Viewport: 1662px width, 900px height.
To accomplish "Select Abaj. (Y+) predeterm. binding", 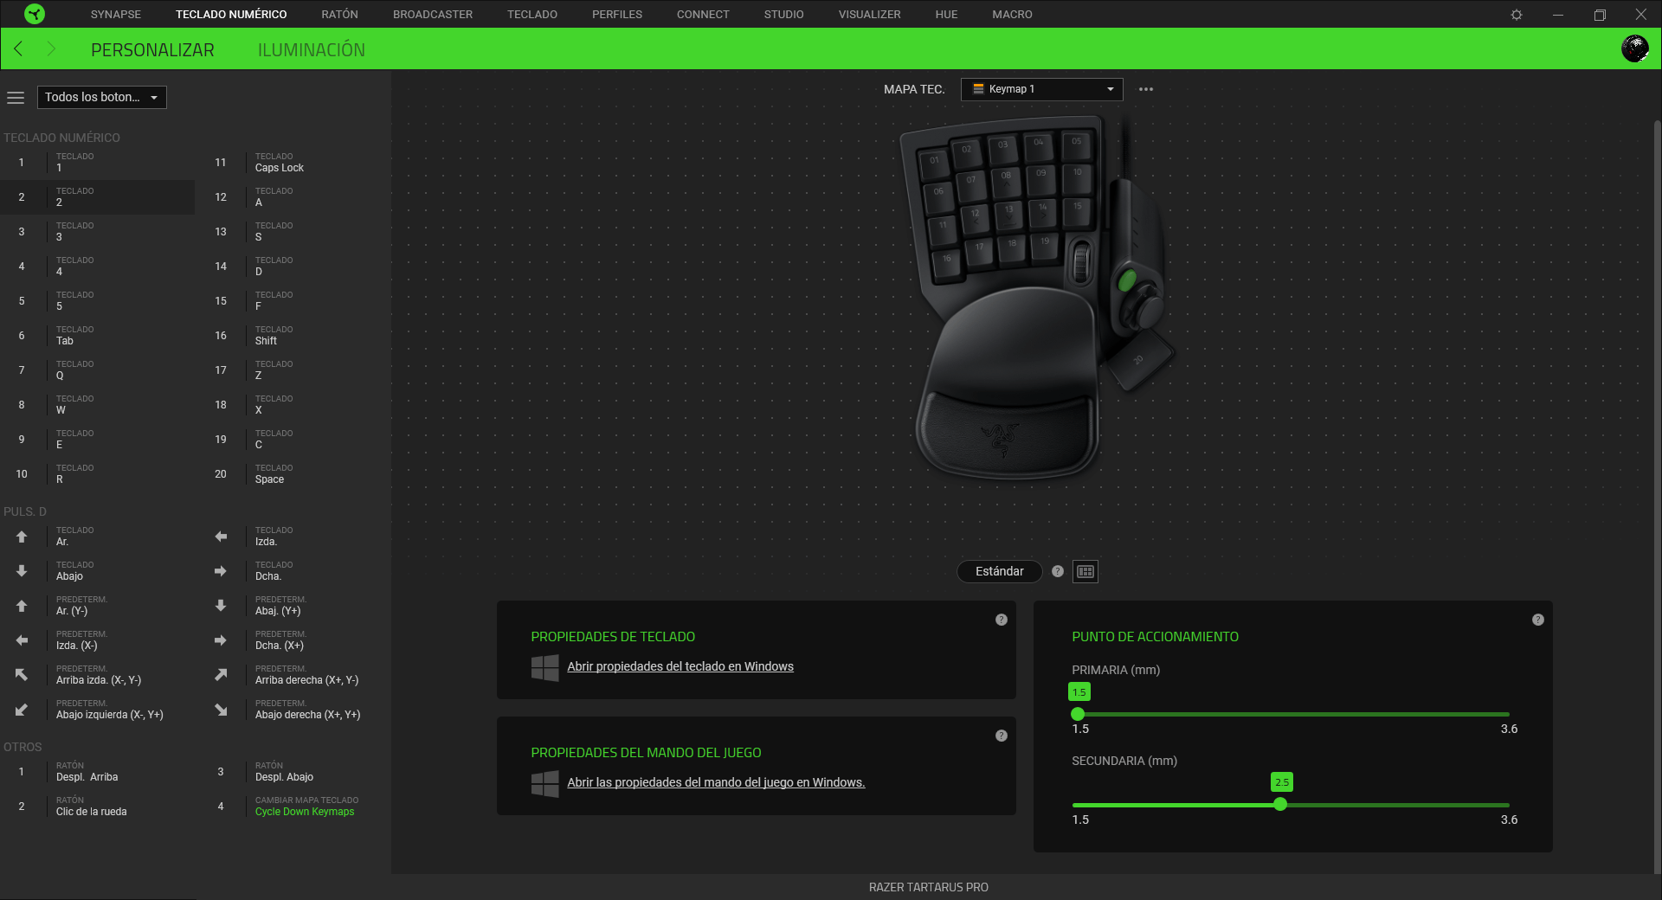I will pyautogui.click(x=294, y=606).
